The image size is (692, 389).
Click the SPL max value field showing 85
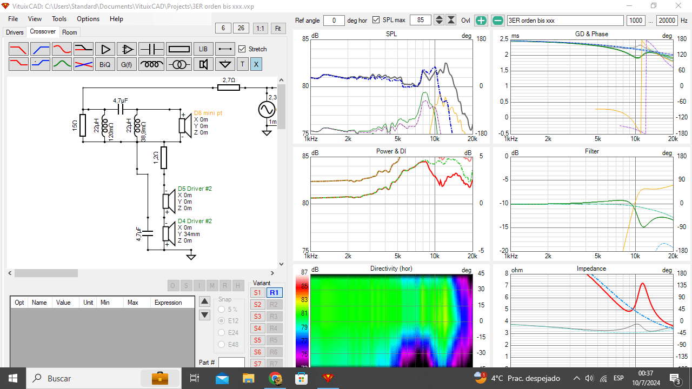421,21
